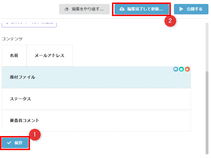211x158 pixels.
Task: Select the 名前 field cell
Action: 14,55
